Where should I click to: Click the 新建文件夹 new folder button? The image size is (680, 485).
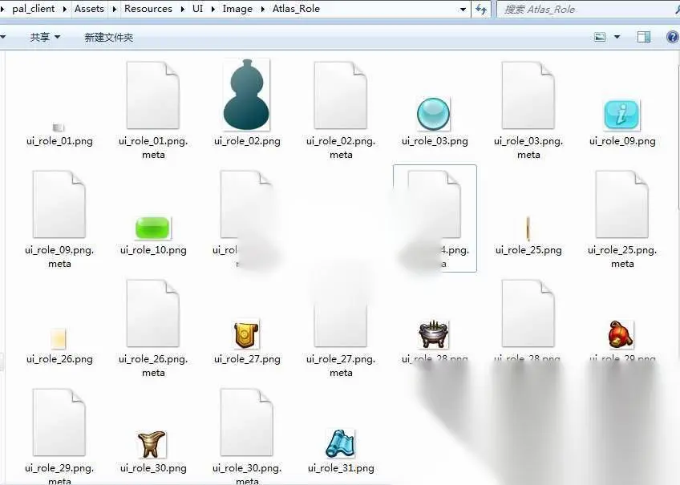[x=108, y=37]
